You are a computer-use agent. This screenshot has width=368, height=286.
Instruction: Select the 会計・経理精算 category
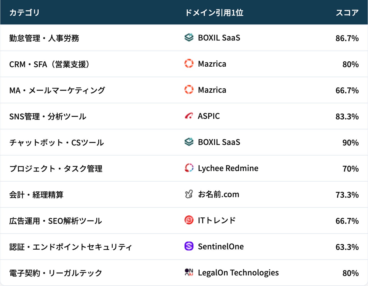point(36,195)
